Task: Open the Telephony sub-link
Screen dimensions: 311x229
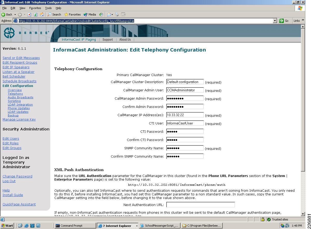Action: coord(15,94)
